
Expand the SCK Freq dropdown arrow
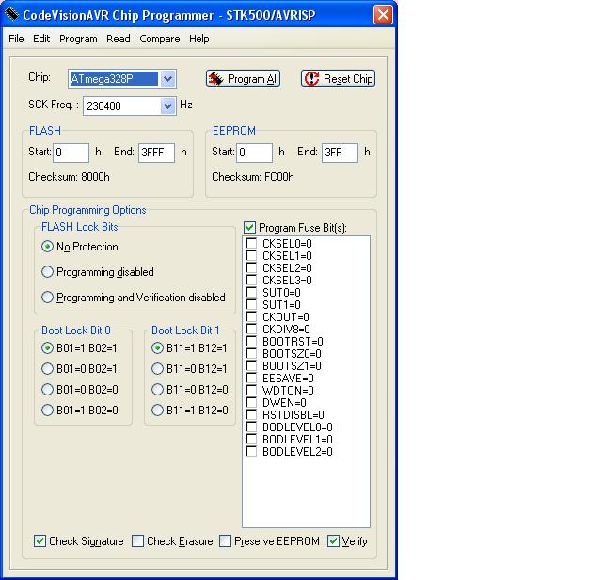click(x=167, y=105)
